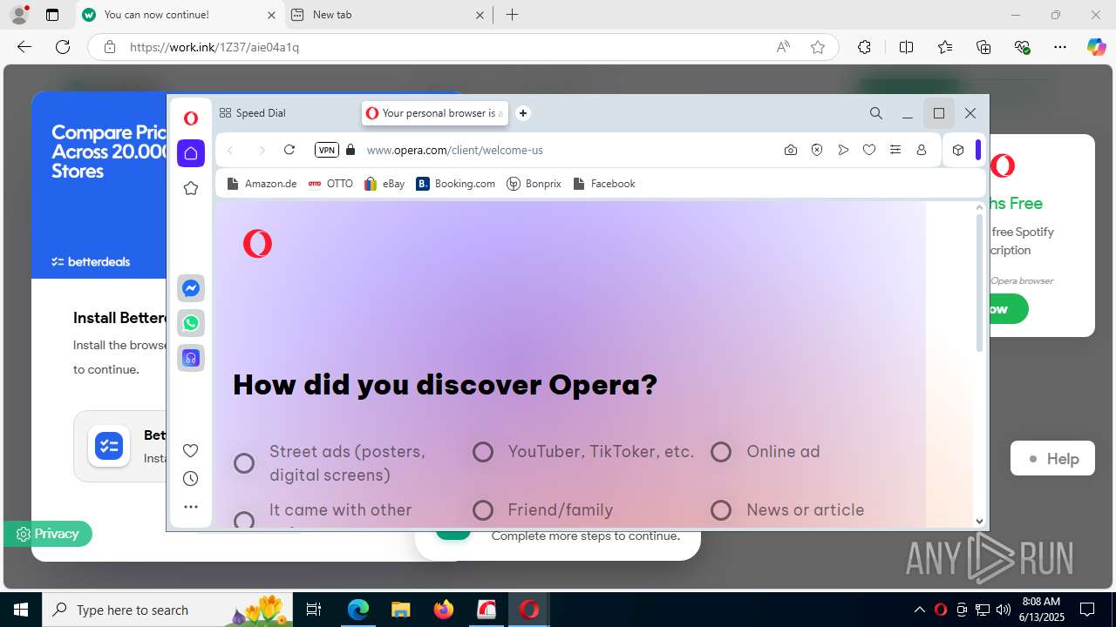1116x627 pixels.
Task: Select the 'News or article' option
Action: 721,510
